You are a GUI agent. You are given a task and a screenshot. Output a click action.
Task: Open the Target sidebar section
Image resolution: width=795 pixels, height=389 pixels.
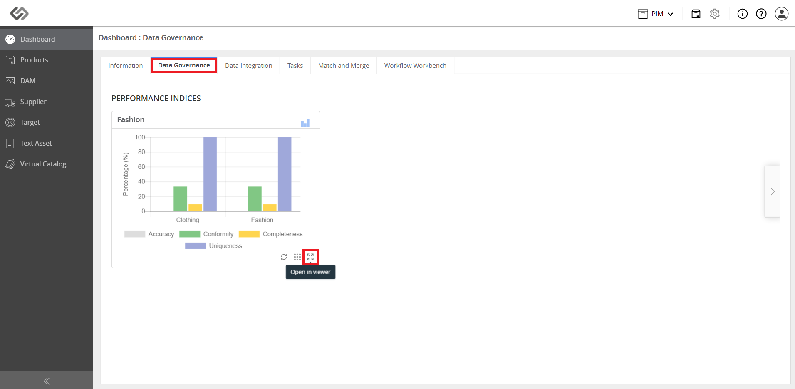tap(47, 122)
